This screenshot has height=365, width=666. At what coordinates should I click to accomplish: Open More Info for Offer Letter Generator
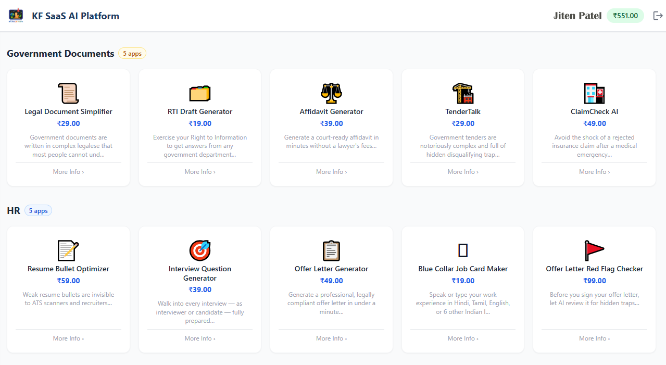(331, 338)
